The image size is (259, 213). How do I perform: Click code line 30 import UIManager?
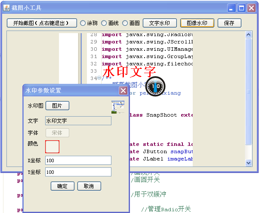147,49
